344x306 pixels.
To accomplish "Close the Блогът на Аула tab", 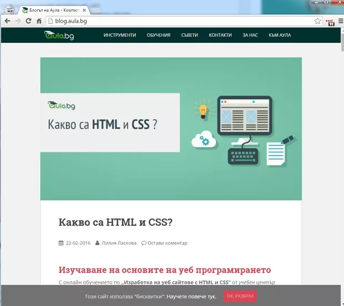I will pyautogui.click(x=84, y=10).
